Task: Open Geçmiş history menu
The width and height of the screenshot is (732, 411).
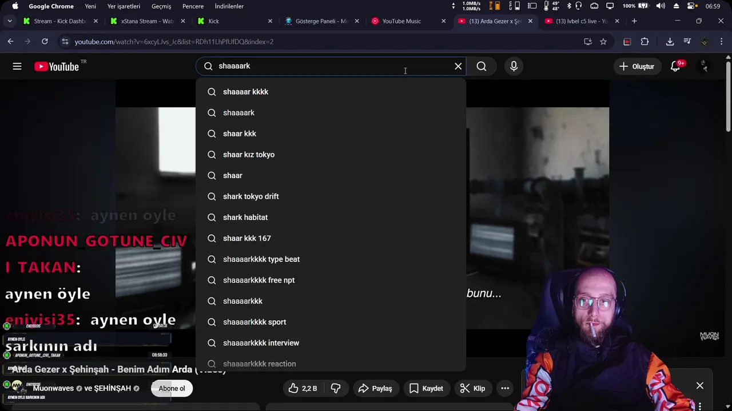Action: tap(161, 6)
